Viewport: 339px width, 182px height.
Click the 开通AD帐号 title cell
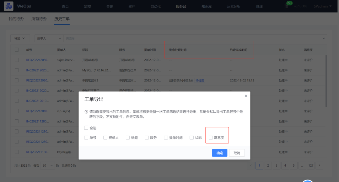[x=90, y=60]
